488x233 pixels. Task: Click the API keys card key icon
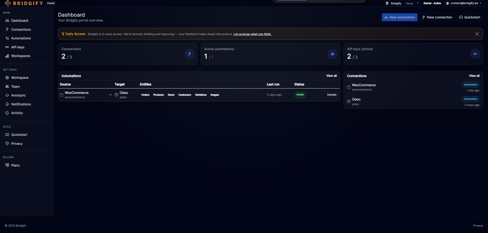[475, 54]
